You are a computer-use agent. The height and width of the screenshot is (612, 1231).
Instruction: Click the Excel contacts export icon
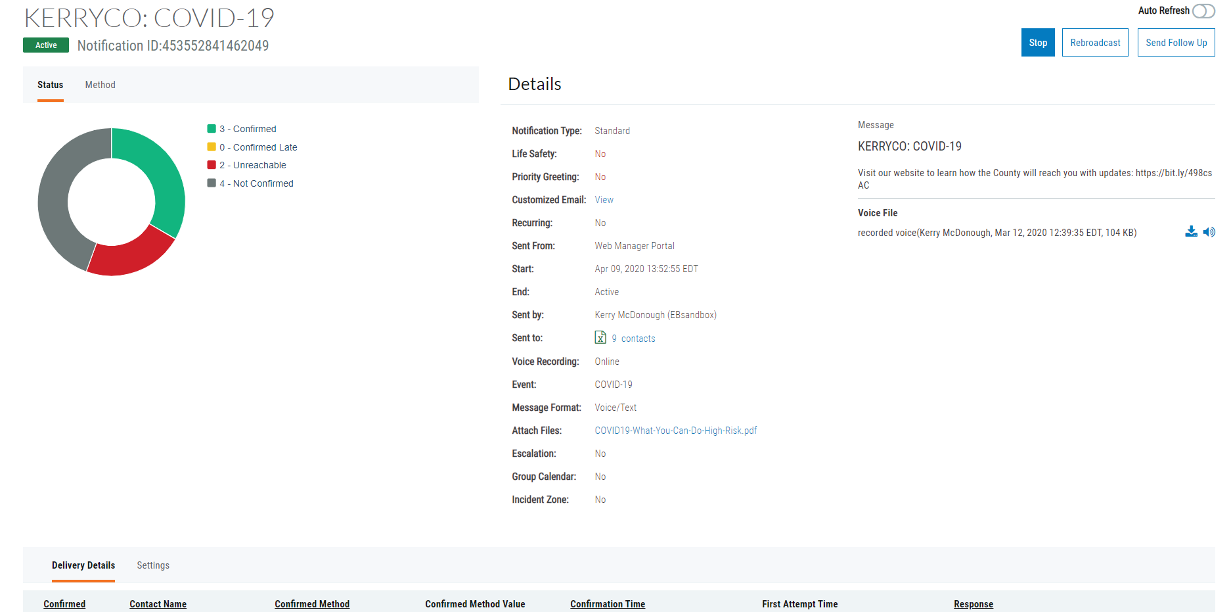point(600,338)
